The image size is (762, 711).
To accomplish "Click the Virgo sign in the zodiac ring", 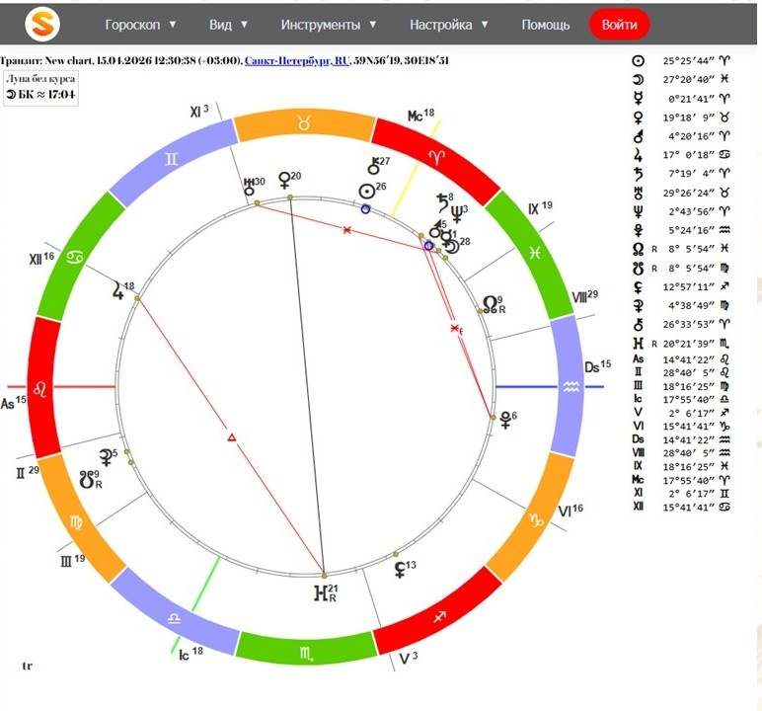I will pos(76,522).
